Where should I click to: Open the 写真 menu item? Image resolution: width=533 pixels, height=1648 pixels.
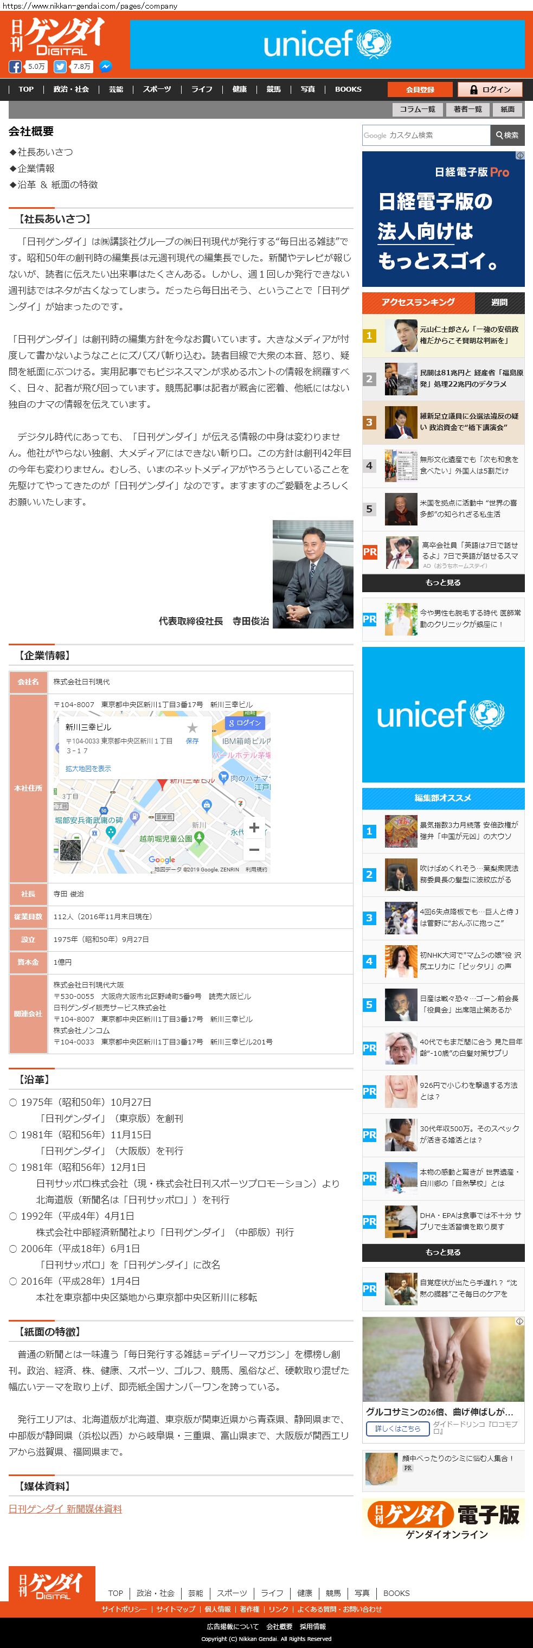click(x=308, y=89)
